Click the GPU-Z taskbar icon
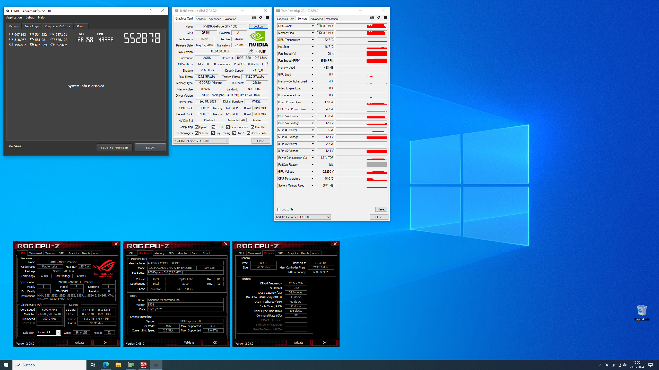Viewport: 659px width, 370px height. 131,365
